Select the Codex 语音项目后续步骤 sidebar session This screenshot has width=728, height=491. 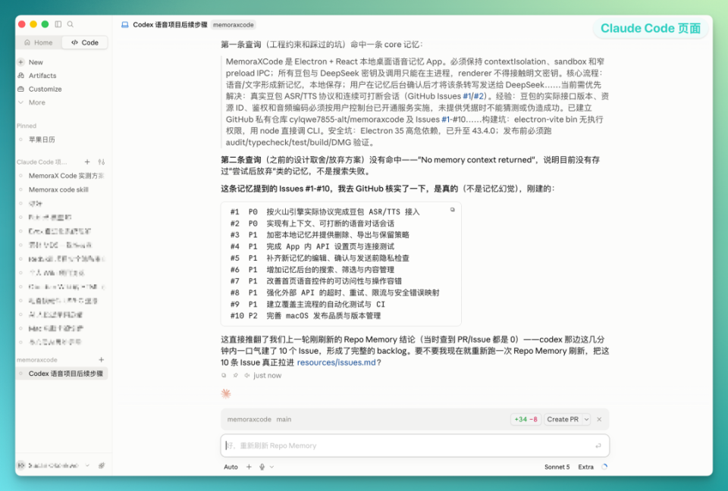[61, 374]
